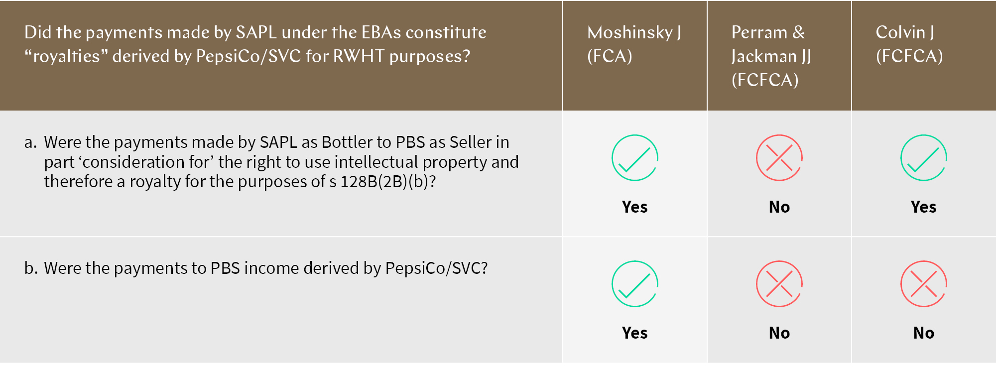Click Colvin J red cross for question b
The image size is (996, 367).
pos(924,284)
